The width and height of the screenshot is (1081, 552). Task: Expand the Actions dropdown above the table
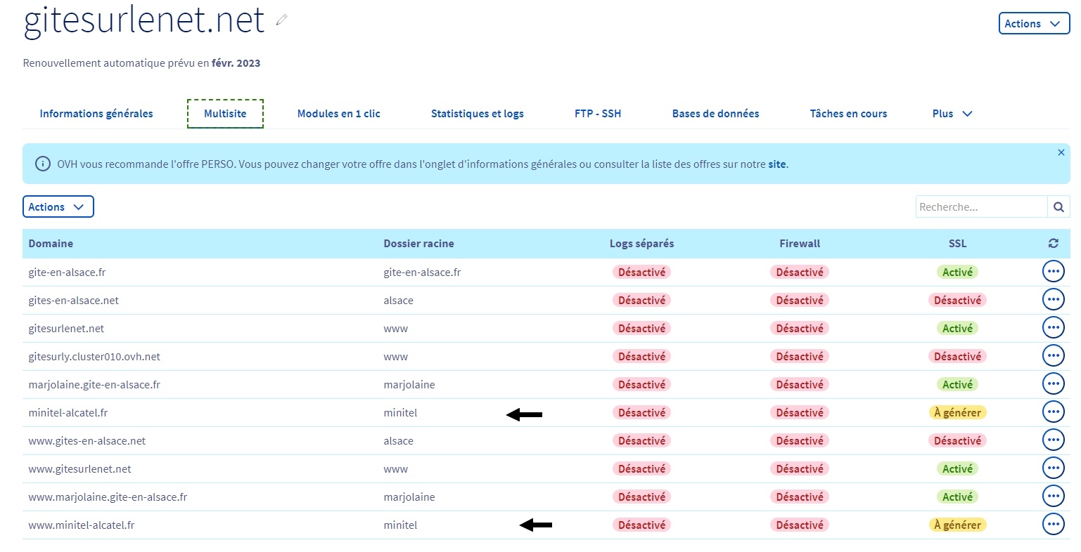tap(58, 207)
